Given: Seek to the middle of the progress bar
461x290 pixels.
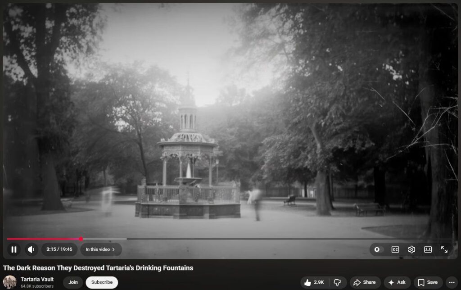Looking at the screenshot, I should (x=230, y=239).
